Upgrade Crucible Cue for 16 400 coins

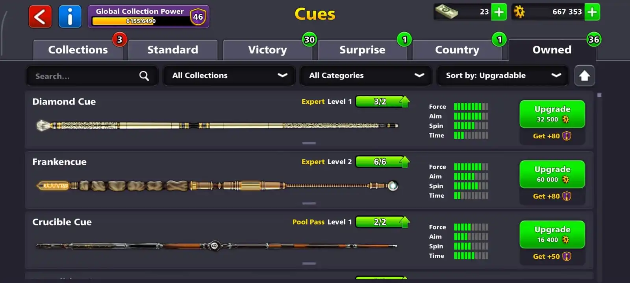point(552,234)
